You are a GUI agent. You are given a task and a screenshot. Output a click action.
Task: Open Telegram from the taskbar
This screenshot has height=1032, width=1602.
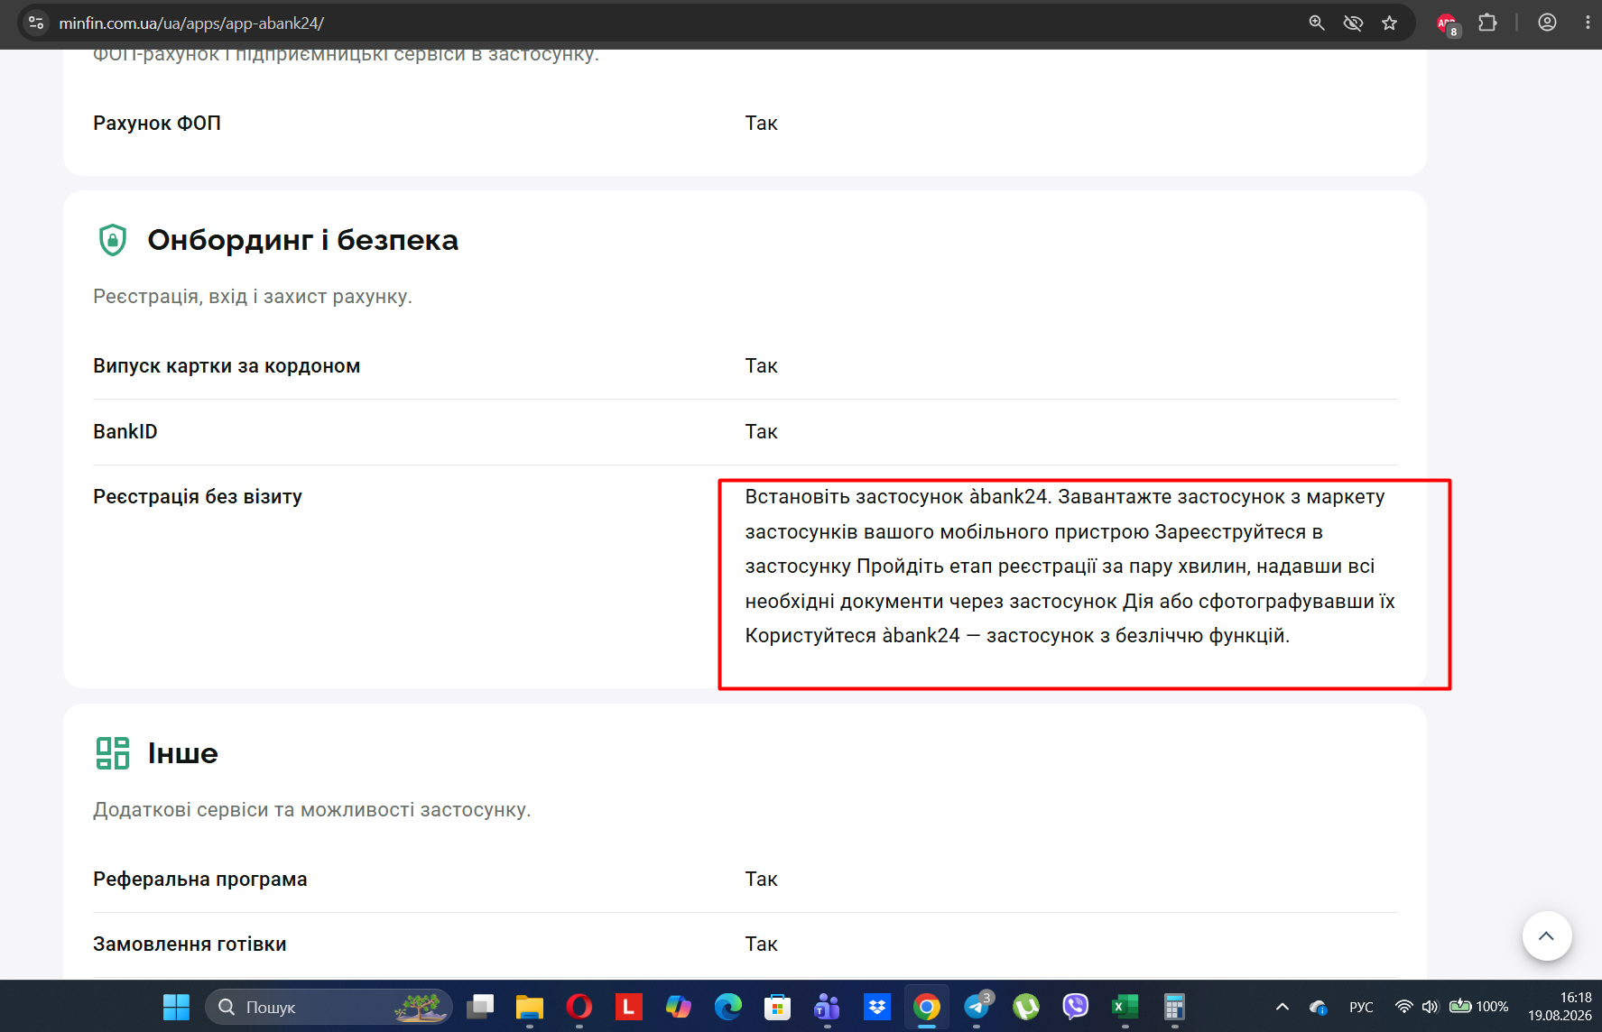[x=977, y=1007]
